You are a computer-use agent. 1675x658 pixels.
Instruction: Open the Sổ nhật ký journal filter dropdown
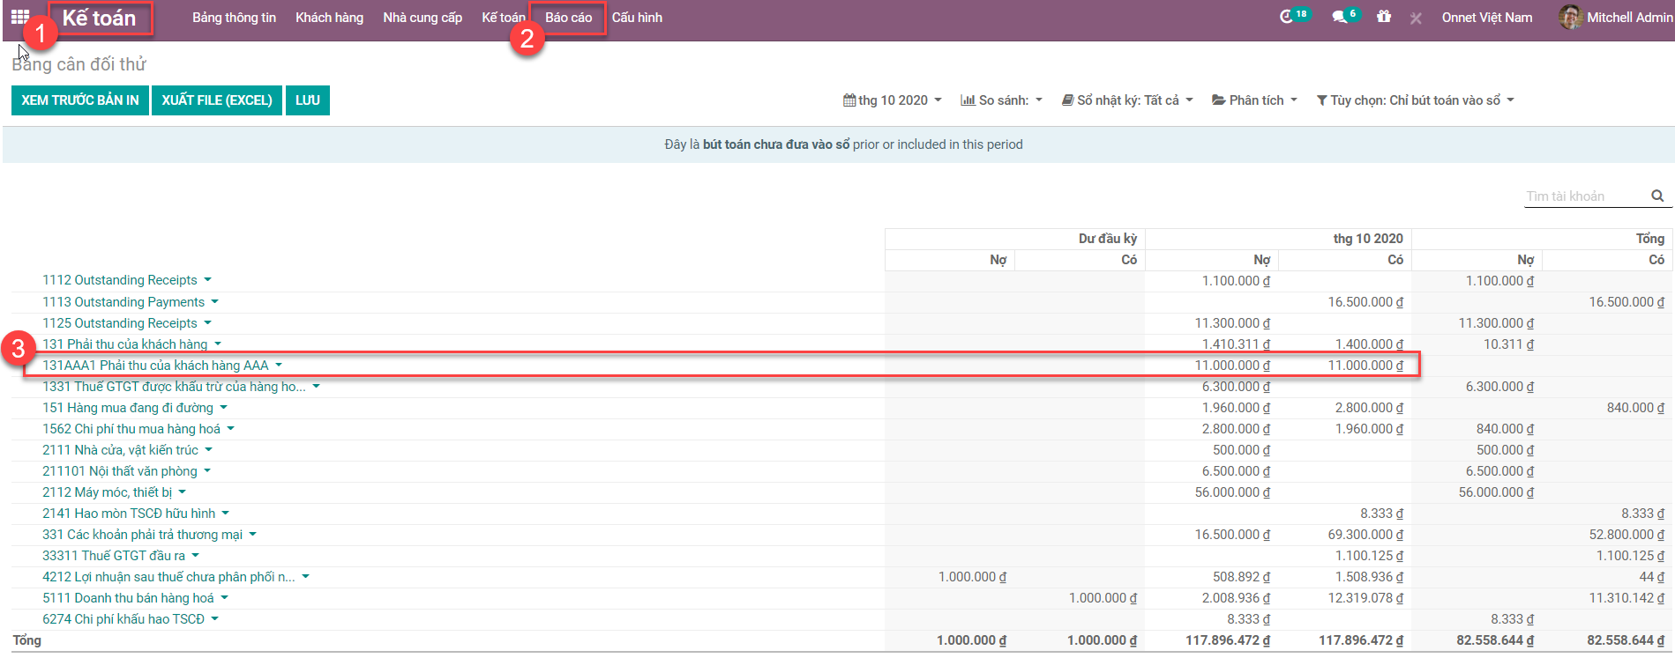tap(1126, 100)
